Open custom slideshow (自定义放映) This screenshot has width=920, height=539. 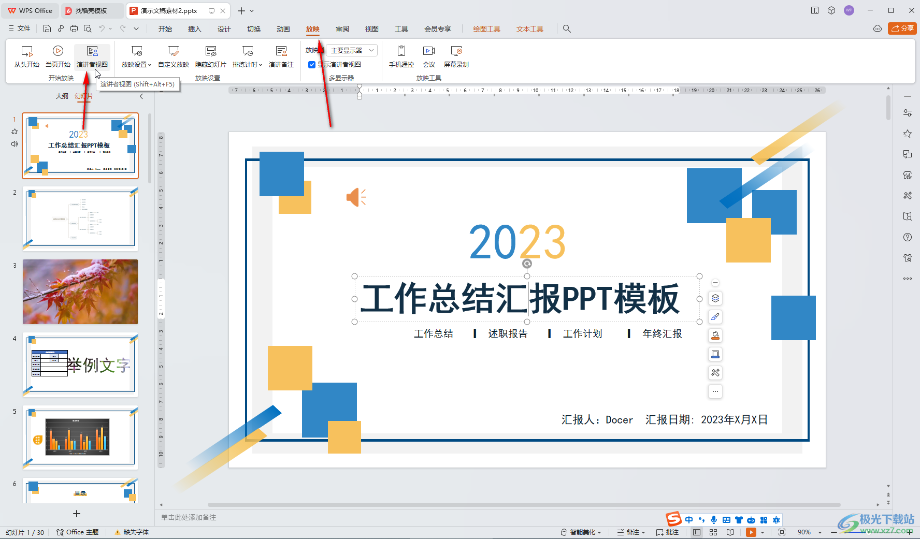tap(174, 56)
